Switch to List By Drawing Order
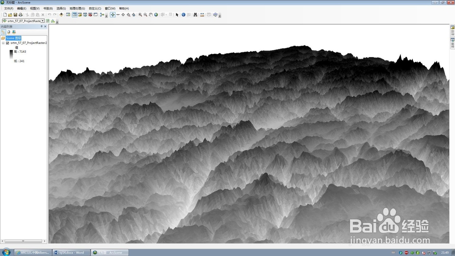Viewport: 455px width, 256px height. click(4, 32)
